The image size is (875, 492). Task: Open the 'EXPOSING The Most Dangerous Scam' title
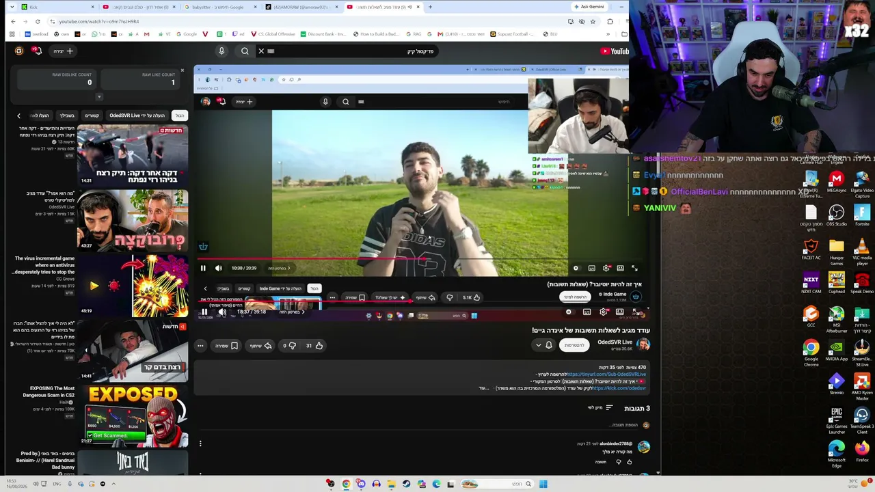[x=49, y=392]
